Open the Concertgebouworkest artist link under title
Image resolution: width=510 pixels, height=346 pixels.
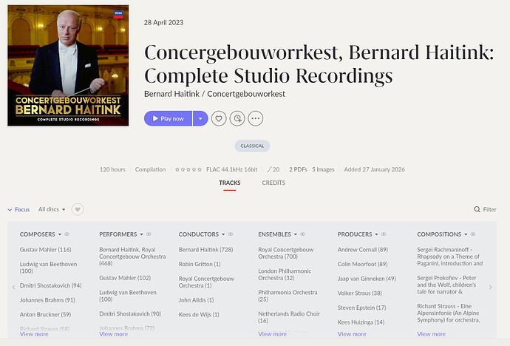[246, 94]
